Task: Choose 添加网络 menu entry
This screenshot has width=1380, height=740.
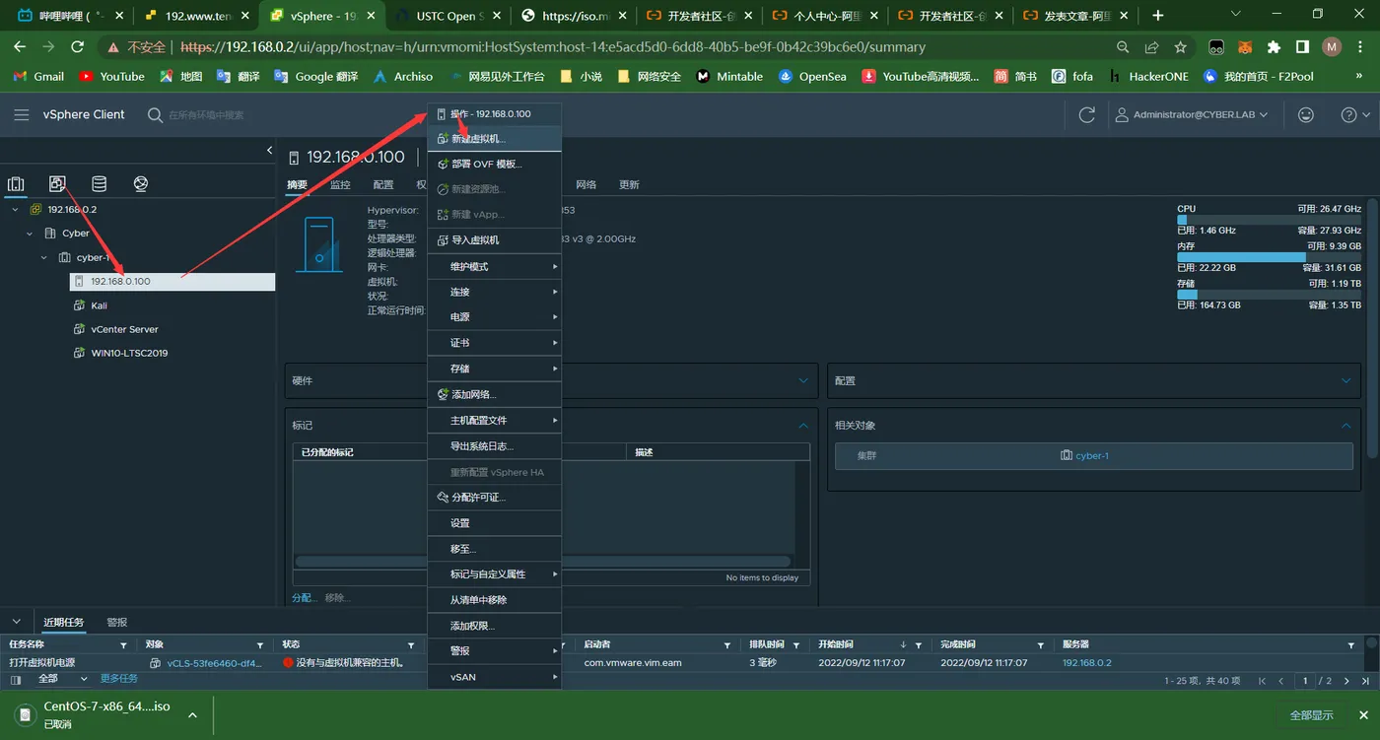Action: pos(494,394)
